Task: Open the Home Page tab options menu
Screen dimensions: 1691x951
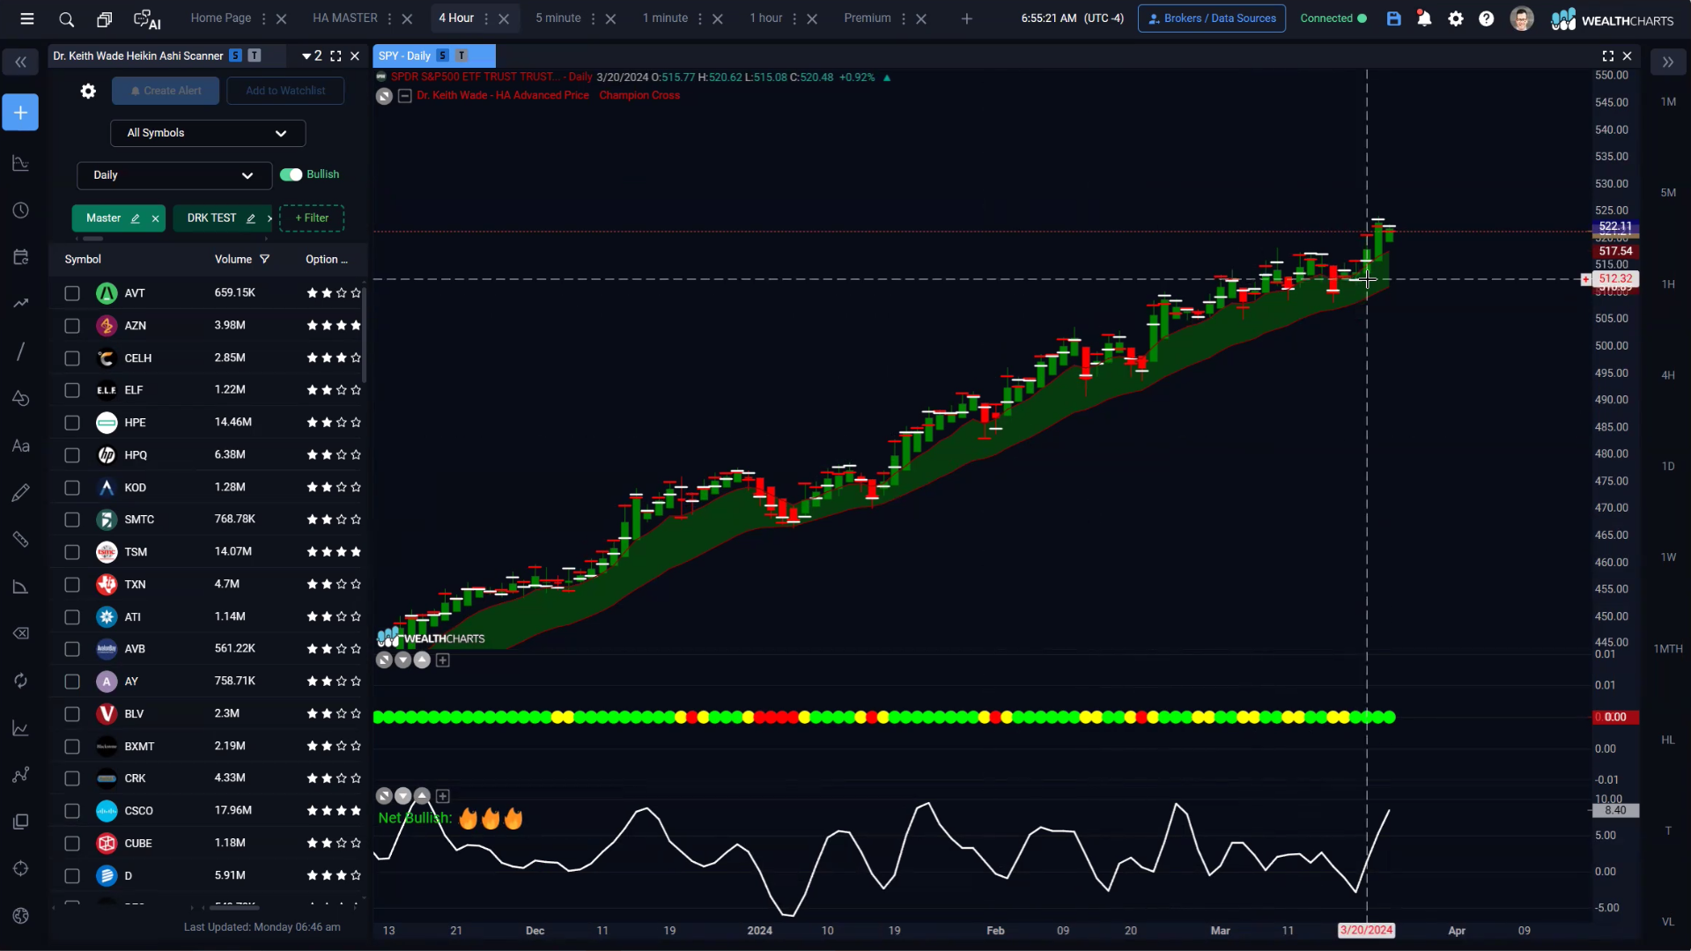Action: point(263,18)
